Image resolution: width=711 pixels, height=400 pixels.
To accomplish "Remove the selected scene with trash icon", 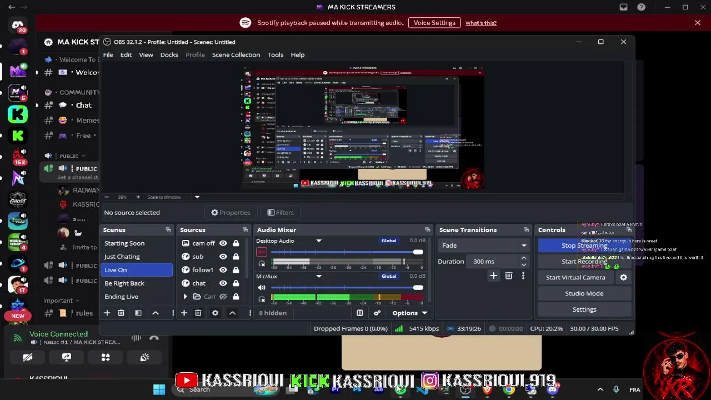I will (121, 313).
